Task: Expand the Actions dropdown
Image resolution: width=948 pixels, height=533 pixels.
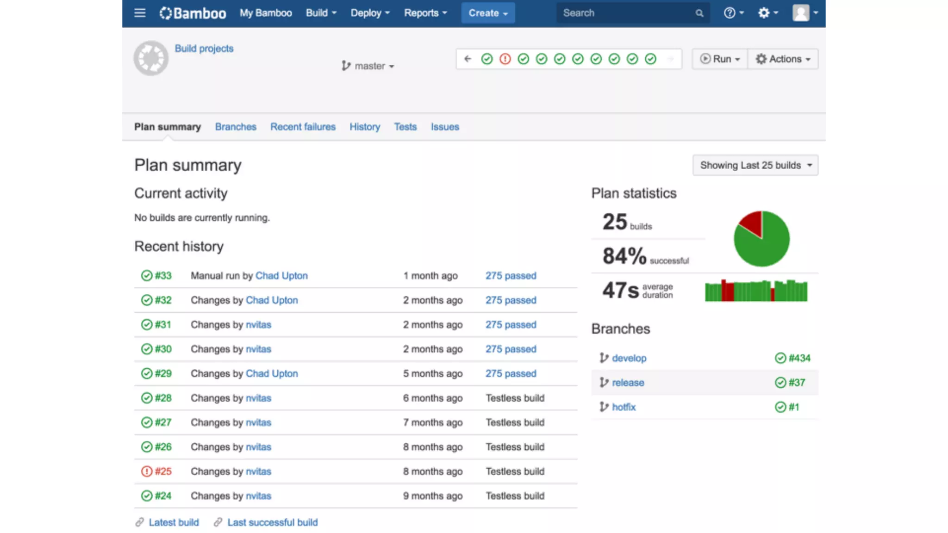Action: (783, 59)
